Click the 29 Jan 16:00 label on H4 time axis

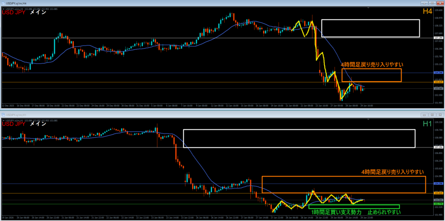click(x=367, y=105)
